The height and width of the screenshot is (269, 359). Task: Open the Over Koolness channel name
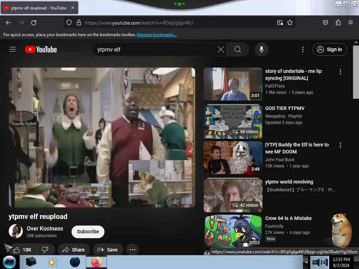[45, 228]
